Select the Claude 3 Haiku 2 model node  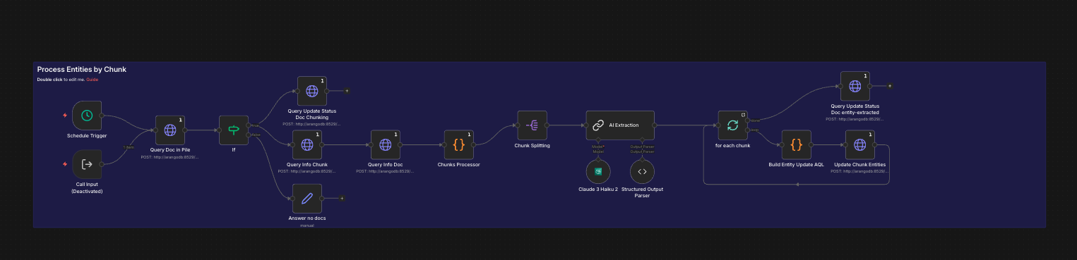click(x=598, y=171)
